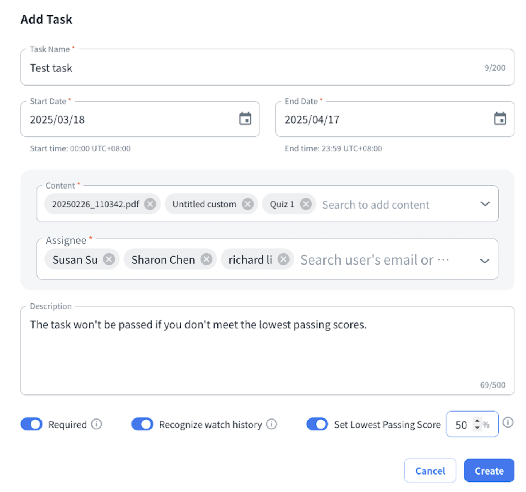Viewport: 526px width, 492px height.
Task: Show info about the Required option
Action: pos(97,424)
